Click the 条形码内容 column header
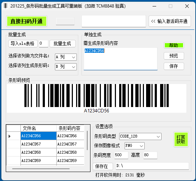Viewport: 196px width, 181px height. click(x=70, y=128)
